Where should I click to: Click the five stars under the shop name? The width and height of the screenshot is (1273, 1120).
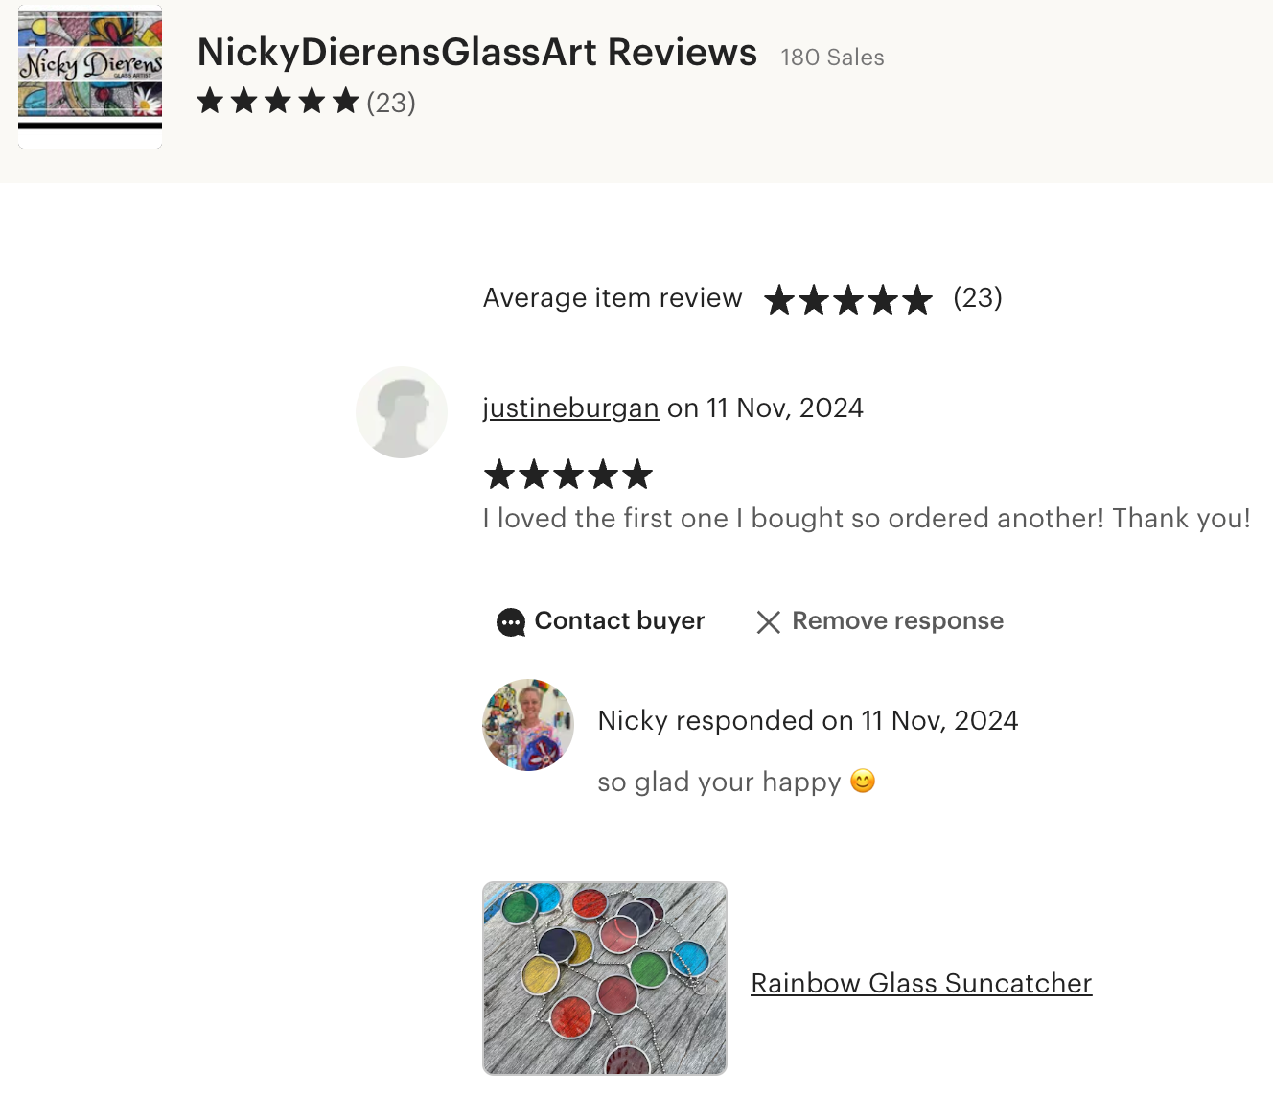[278, 102]
